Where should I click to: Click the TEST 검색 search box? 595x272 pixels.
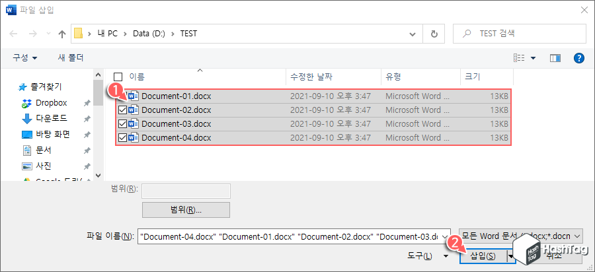519,33
